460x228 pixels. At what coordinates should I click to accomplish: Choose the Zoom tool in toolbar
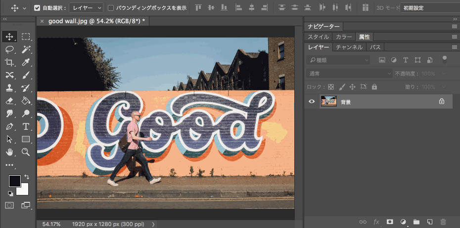click(26, 152)
